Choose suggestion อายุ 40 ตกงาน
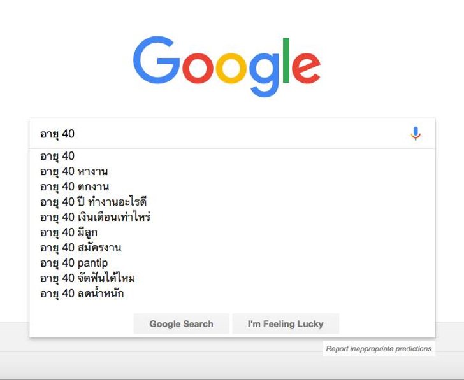 point(232,186)
